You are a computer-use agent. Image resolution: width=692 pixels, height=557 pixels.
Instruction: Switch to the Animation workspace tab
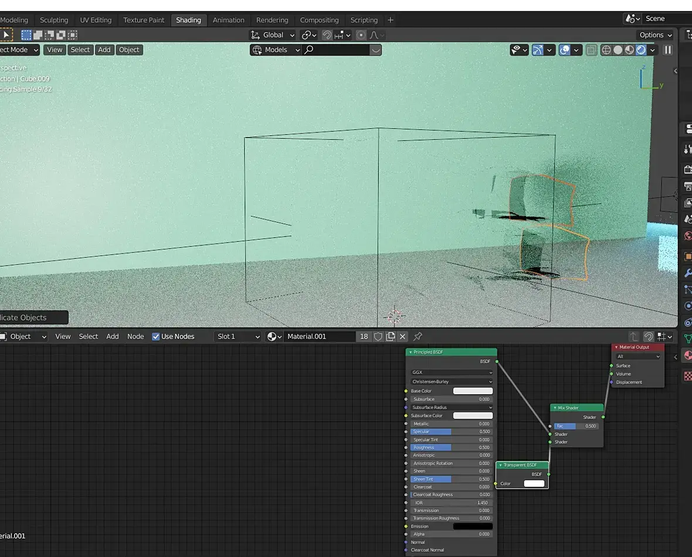coord(228,20)
